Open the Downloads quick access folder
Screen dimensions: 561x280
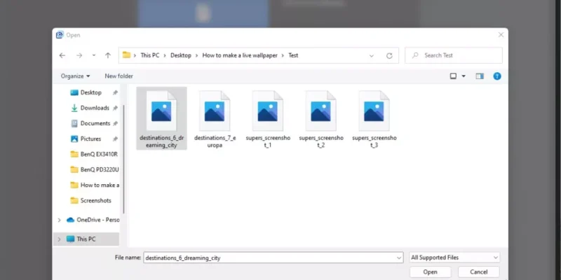(x=95, y=108)
